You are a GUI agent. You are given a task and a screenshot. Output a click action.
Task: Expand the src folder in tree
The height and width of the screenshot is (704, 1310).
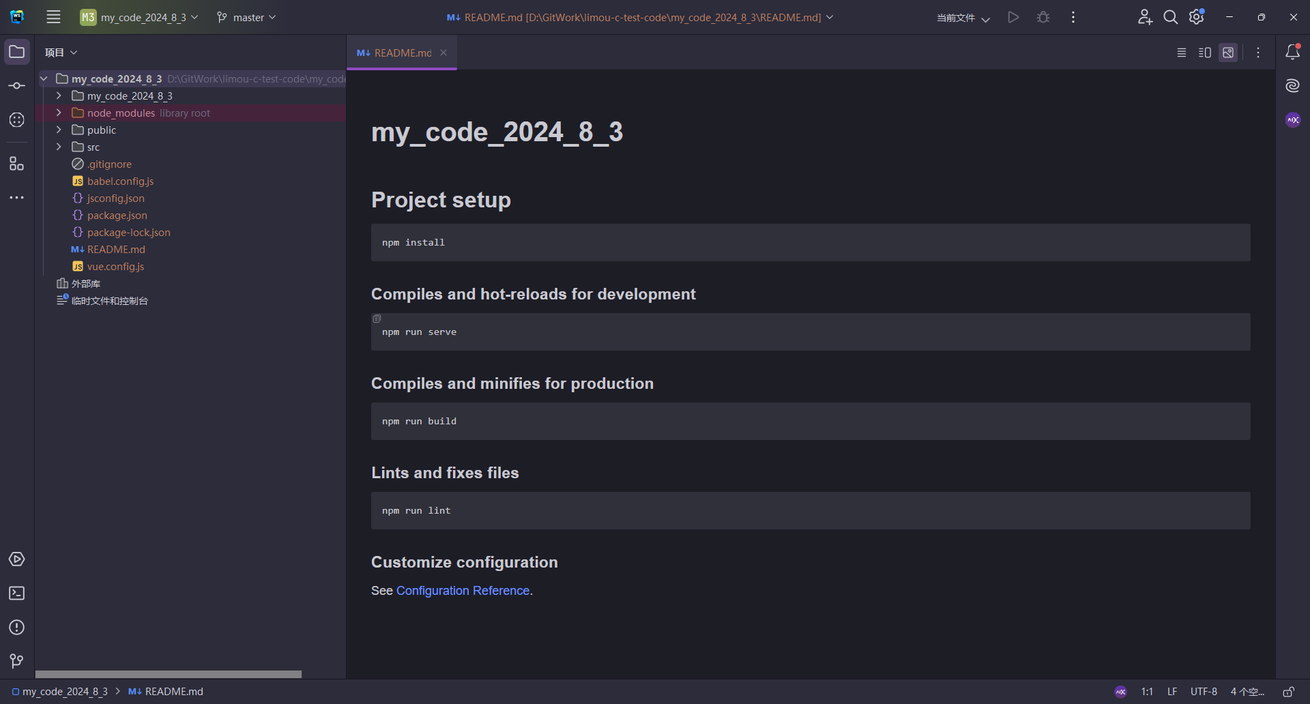[59, 147]
